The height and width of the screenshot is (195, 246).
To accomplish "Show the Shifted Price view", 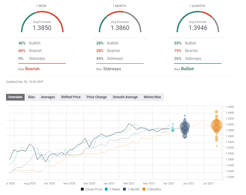I will pyautogui.click(x=71, y=97).
